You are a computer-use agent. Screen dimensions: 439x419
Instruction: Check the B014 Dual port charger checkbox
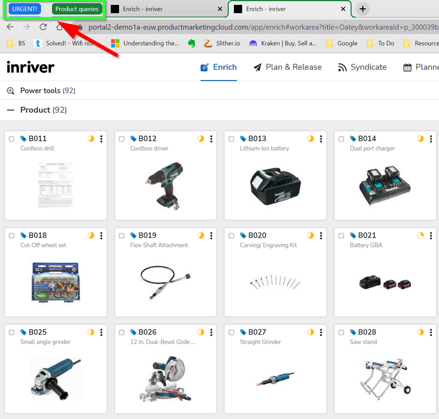[x=341, y=139]
